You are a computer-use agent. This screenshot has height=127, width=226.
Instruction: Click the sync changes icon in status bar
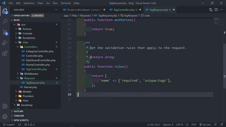(20, 125)
